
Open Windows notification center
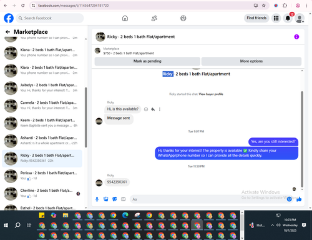click(x=304, y=225)
